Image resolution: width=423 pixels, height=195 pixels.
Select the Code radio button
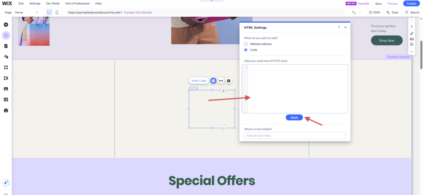(246, 50)
